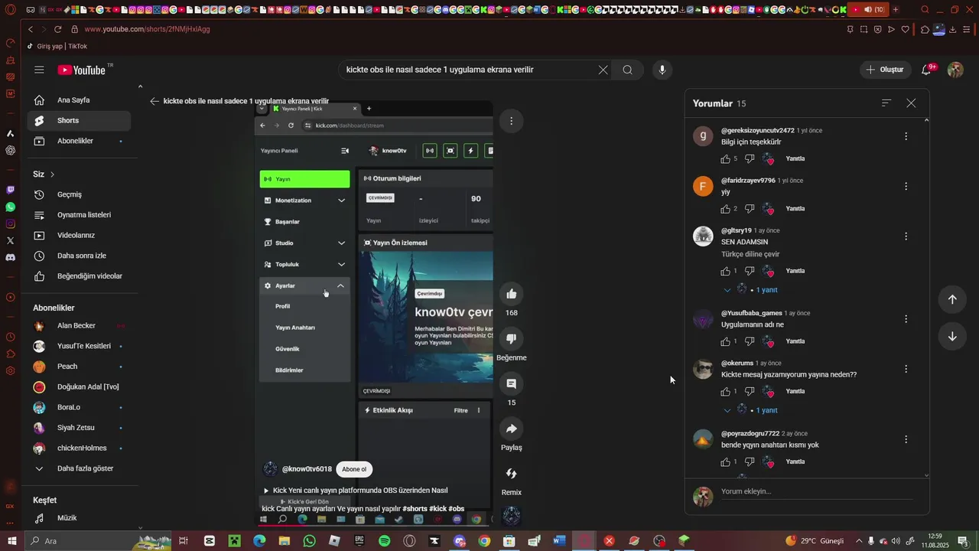Go to previous Short with up arrow

(x=952, y=299)
